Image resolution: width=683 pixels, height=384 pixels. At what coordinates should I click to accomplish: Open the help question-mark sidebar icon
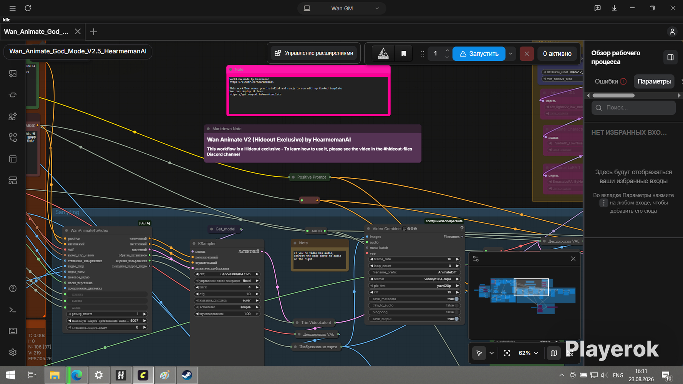tap(13, 288)
